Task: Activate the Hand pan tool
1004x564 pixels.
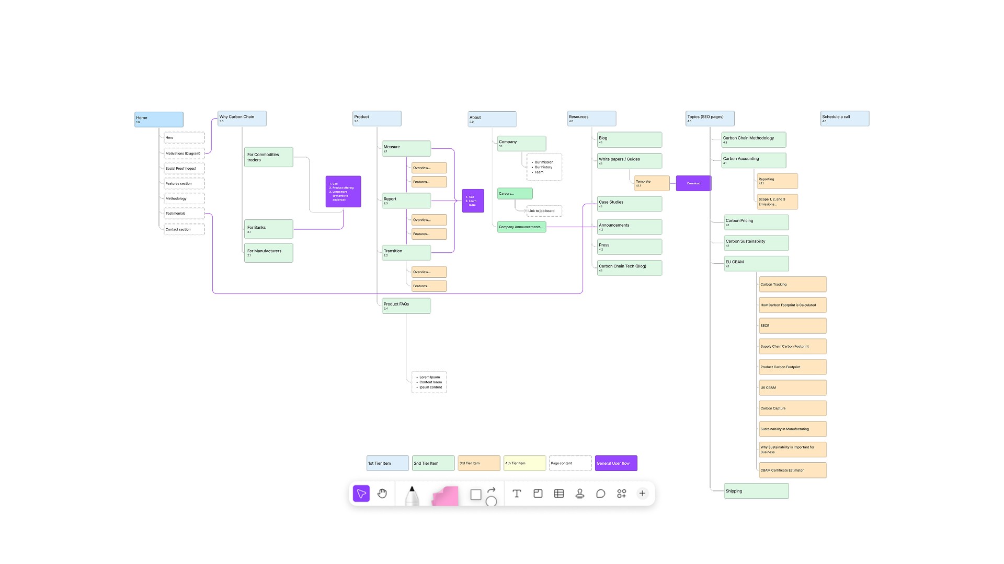Action: coord(382,494)
